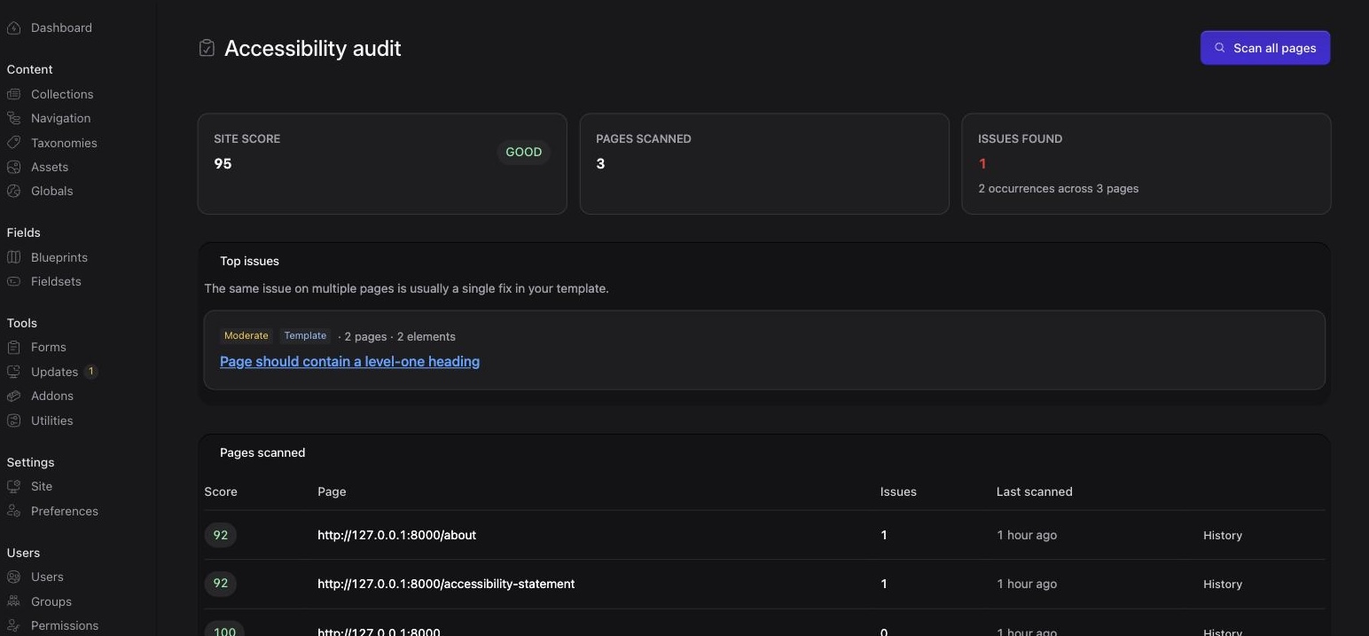Viewport: 1369px width, 636px height.
Task: Click the Score column header
Action: click(221, 491)
